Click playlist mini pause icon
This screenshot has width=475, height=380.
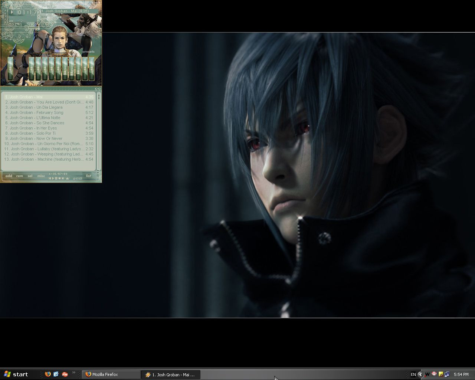[x=56, y=178]
